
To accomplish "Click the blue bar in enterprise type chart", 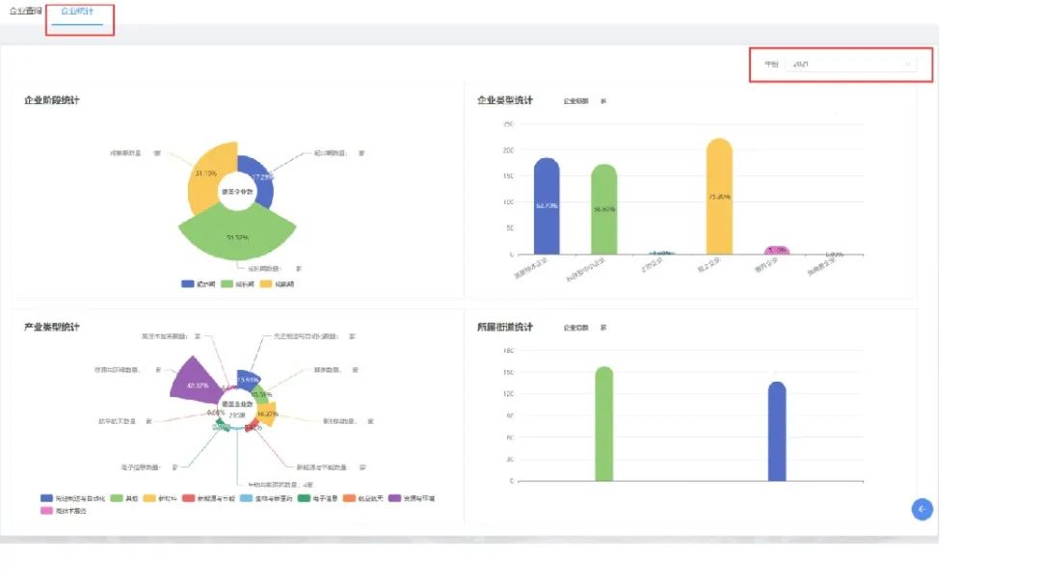I will (547, 207).
